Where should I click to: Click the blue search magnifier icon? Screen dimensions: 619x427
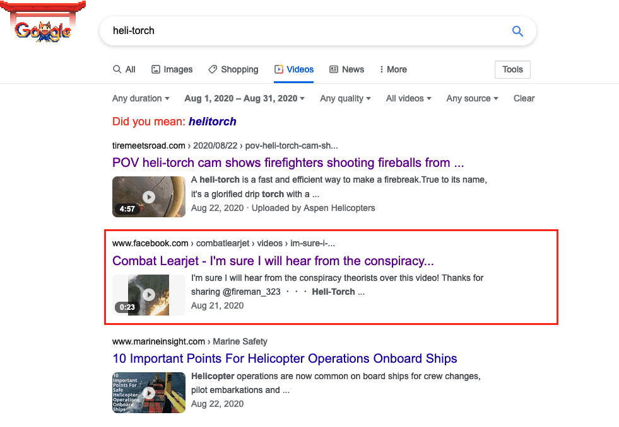coord(517,31)
